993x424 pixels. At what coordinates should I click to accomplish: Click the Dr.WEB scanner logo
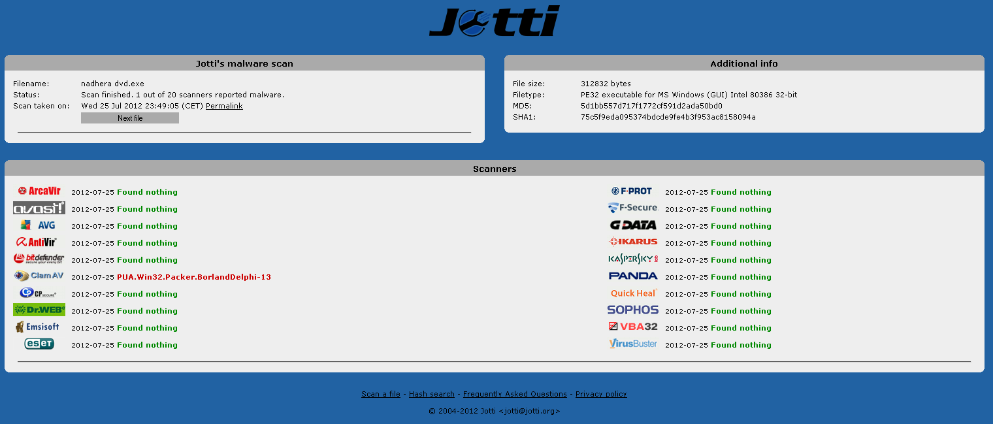39,310
